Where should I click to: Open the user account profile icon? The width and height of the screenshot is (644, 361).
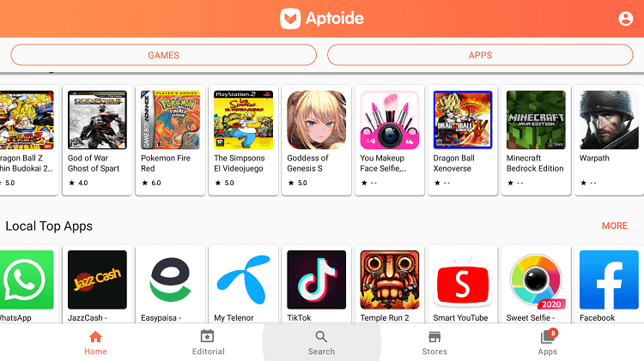pyautogui.click(x=625, y=19)
